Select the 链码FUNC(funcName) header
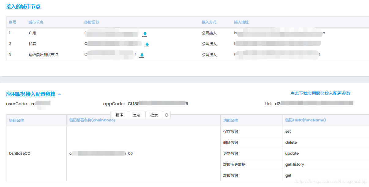 tap(305, 120)
